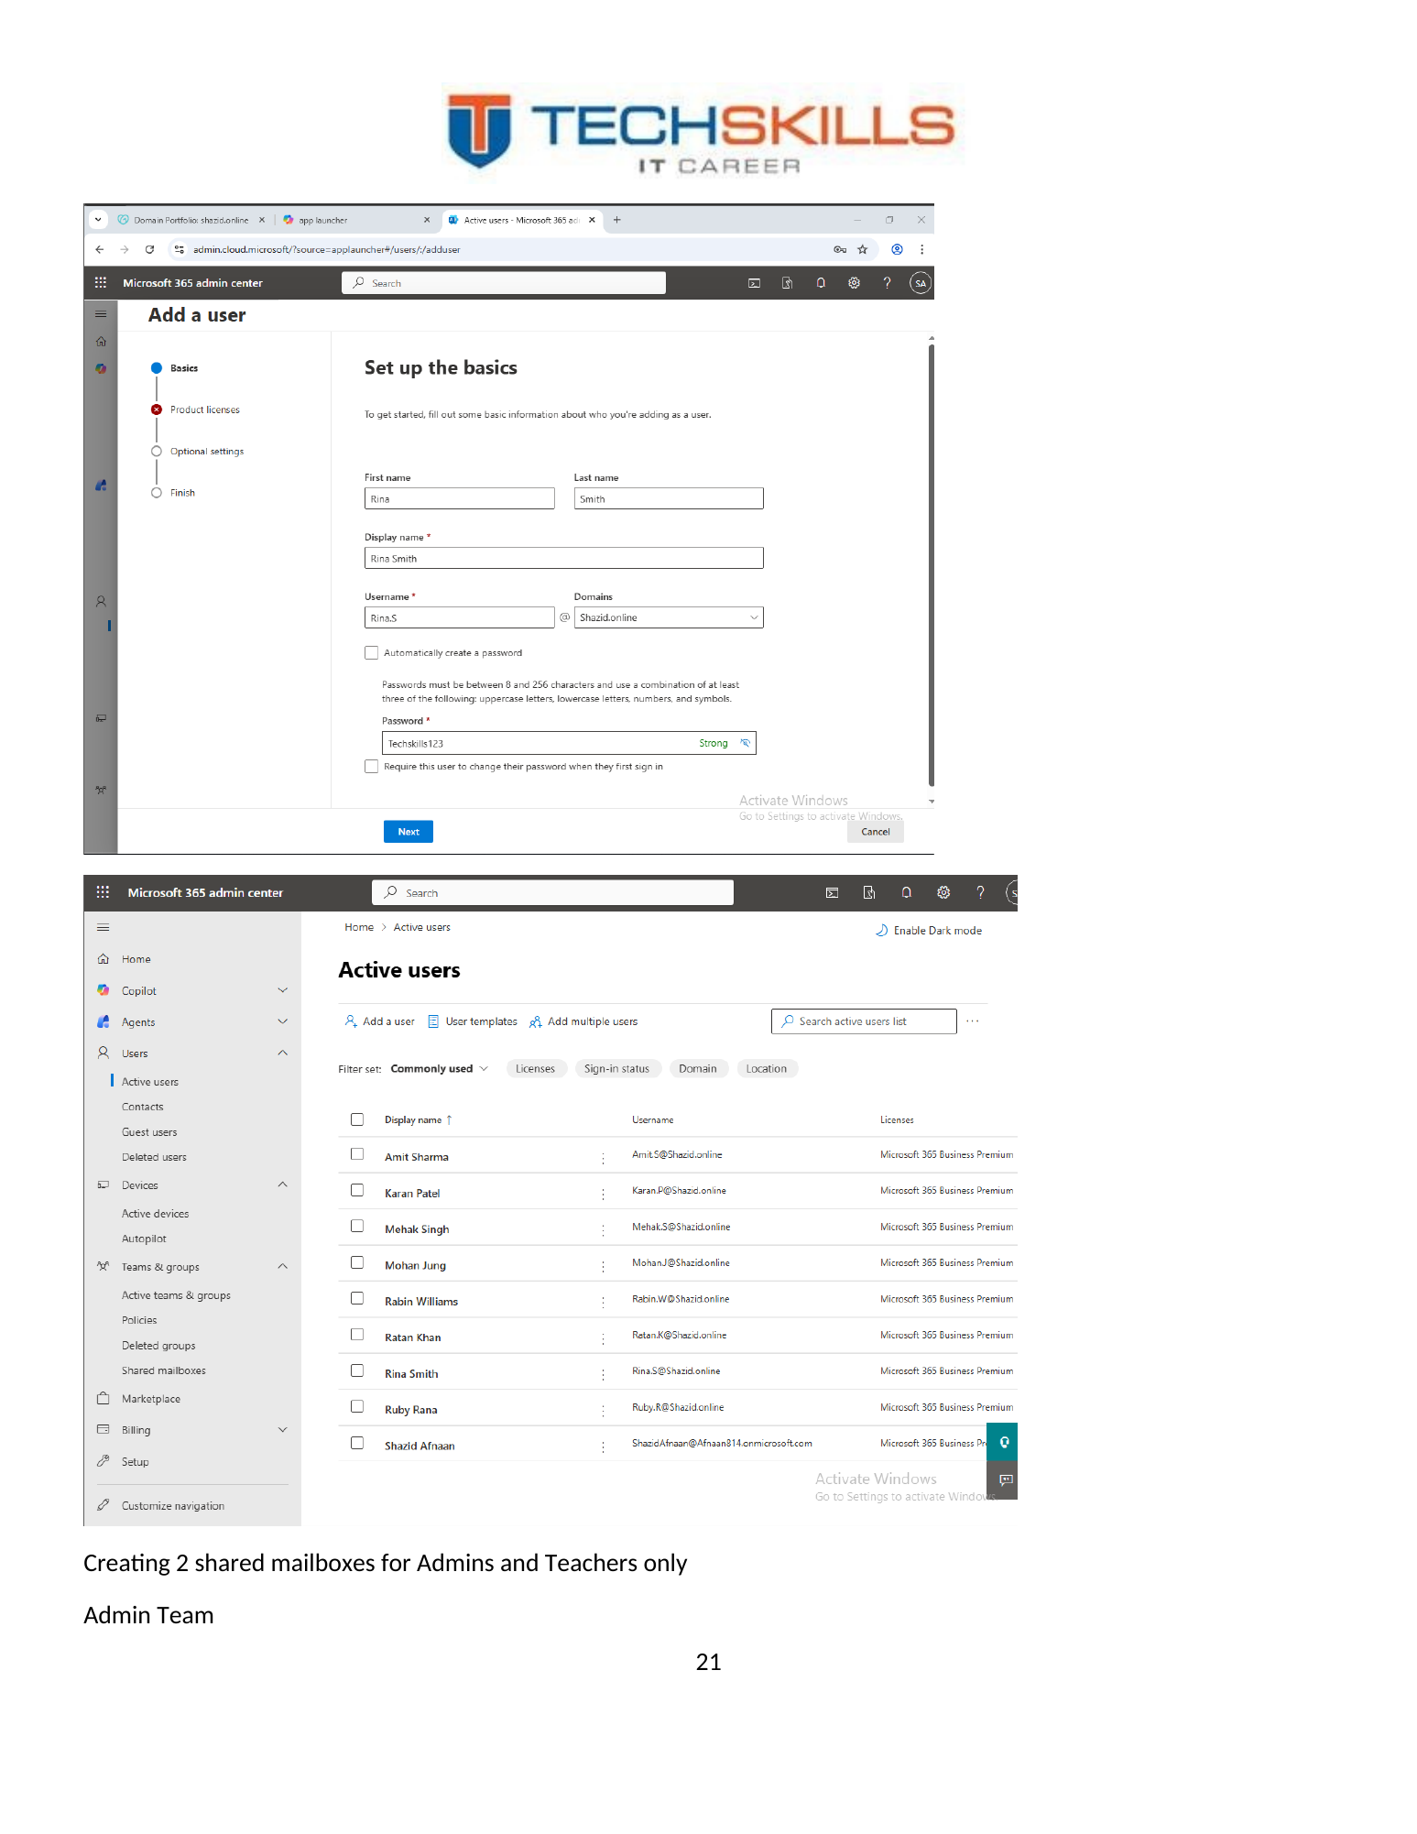Screen dimensions: 1417x1834
Task: Open settings gear in Add a user header
Action: (854, 283)
